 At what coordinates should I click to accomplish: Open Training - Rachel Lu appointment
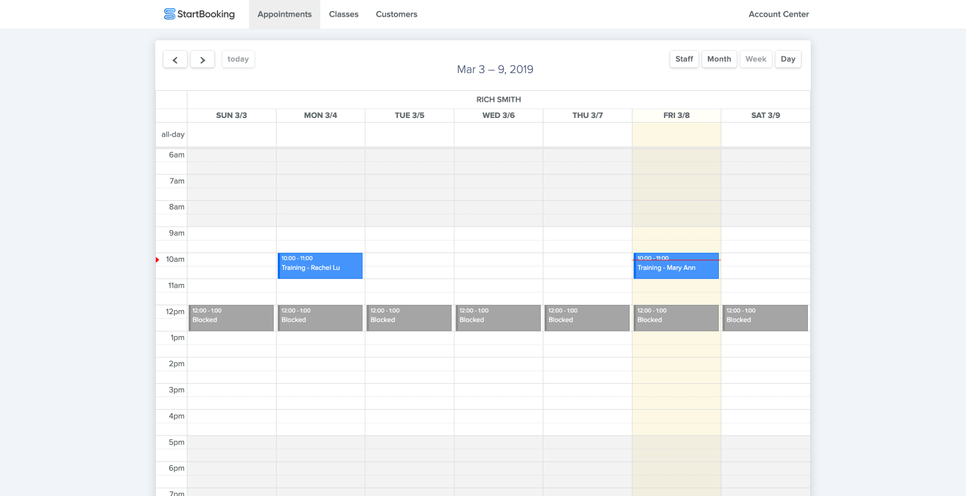(320, 266)
